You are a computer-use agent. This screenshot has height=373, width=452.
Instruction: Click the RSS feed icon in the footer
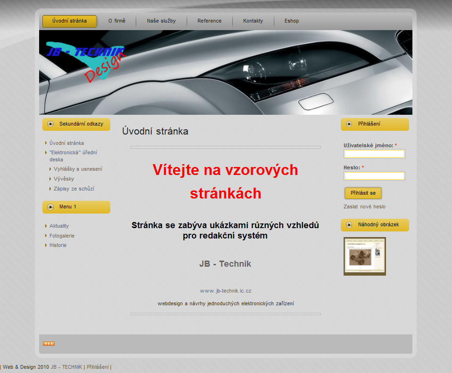[49, 344]
